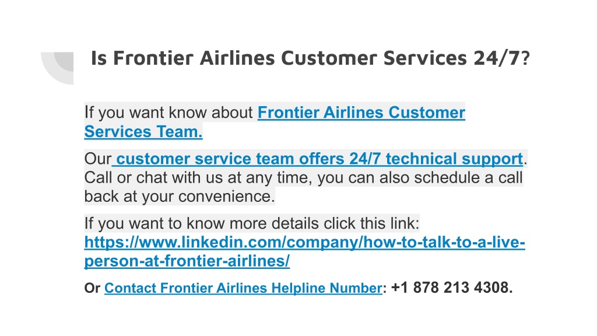
Task: Click the 'Services Team.' link text
Action: pos(143,131)
